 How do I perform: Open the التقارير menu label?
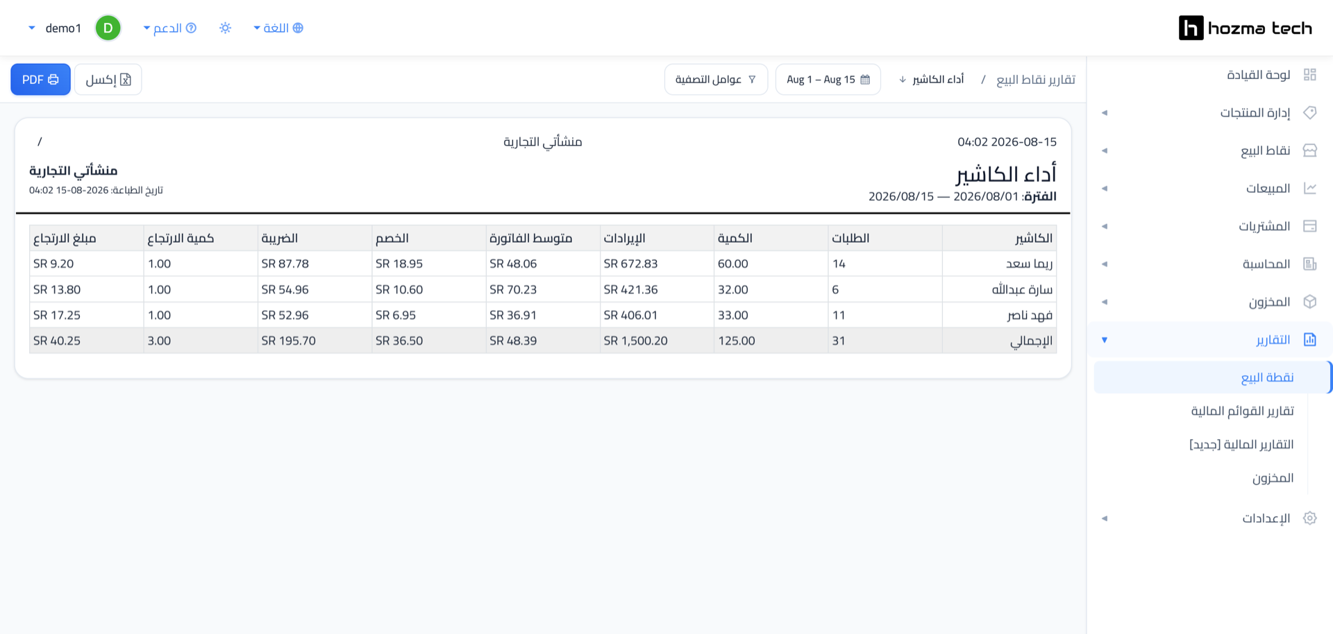(1273, 339)
